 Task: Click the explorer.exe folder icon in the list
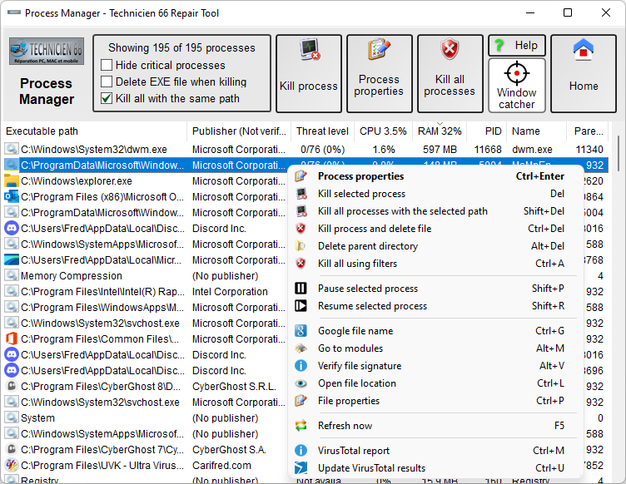tap(11, 181)
